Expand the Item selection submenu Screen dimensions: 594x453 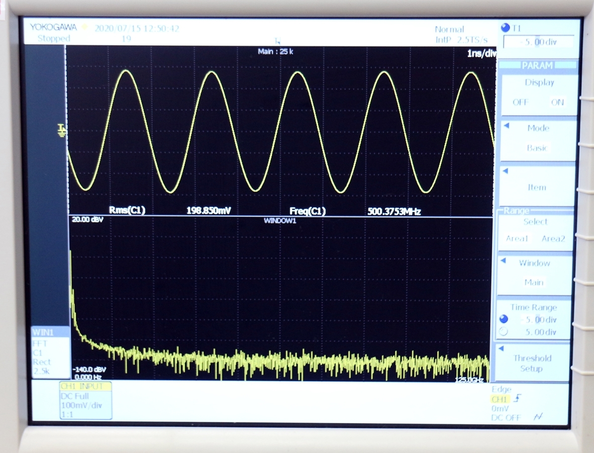(537, 187)
